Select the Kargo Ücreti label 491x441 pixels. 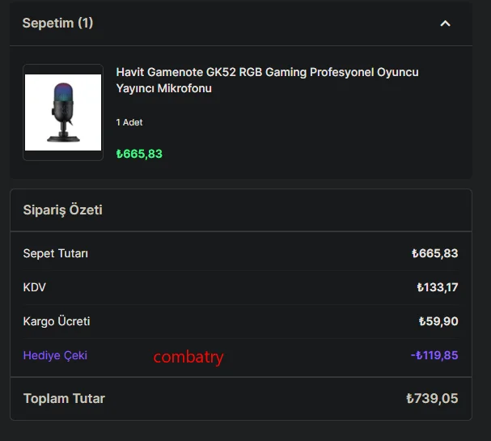57,321
